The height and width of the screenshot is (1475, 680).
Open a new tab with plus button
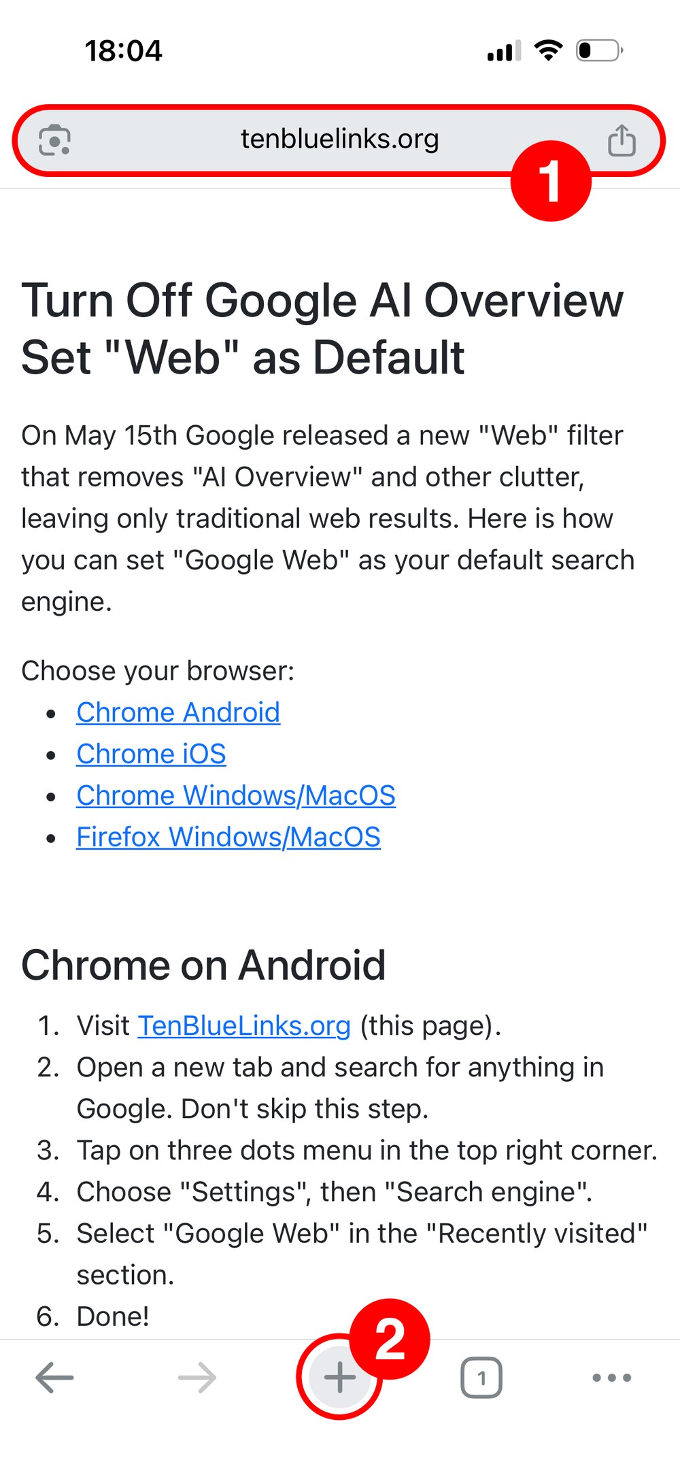(339, 1378)
